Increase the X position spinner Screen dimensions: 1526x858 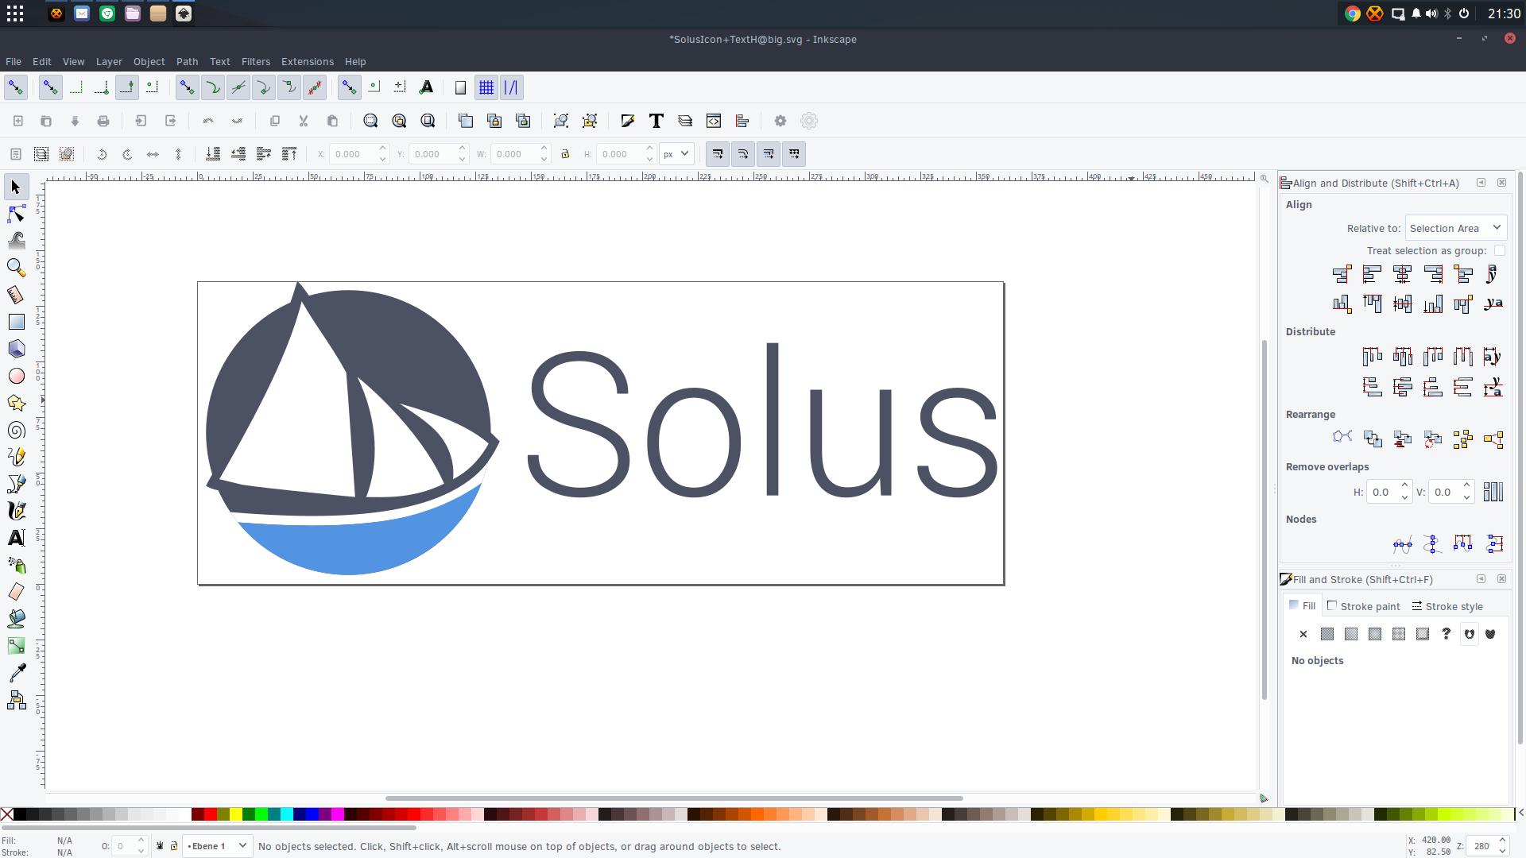coord(383,149)
